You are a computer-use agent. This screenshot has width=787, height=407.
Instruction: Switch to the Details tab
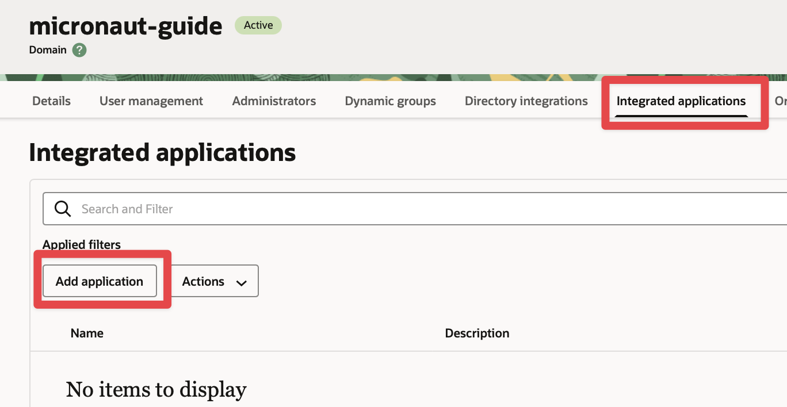point(51,101)
